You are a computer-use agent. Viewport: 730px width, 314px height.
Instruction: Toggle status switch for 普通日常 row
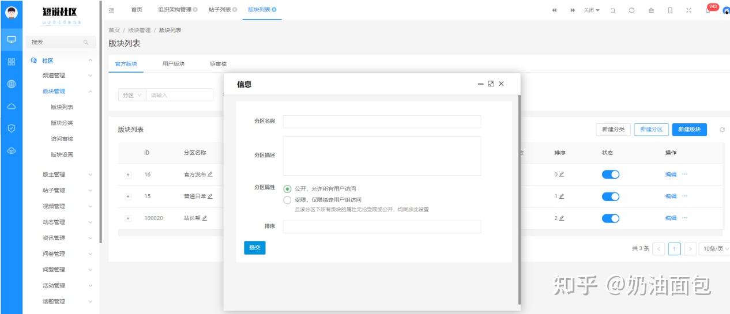pyautogui.click(x=611, y=196)
